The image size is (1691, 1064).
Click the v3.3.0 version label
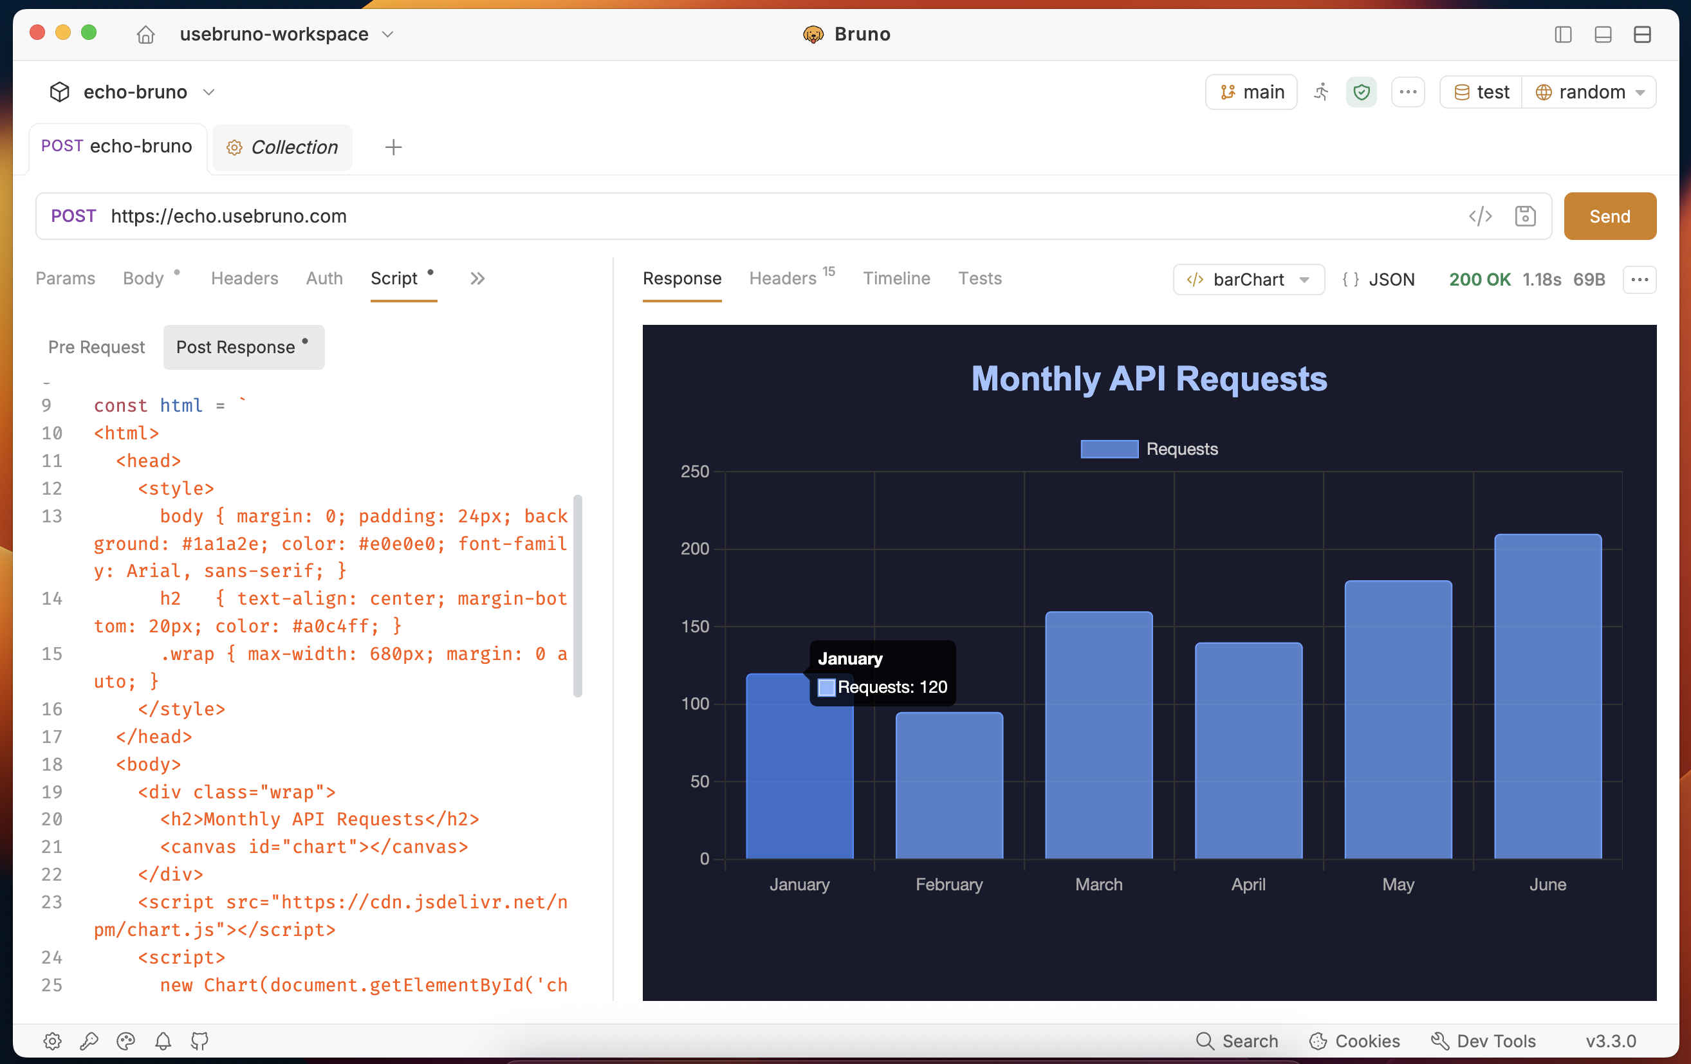coord(1611,1041)
